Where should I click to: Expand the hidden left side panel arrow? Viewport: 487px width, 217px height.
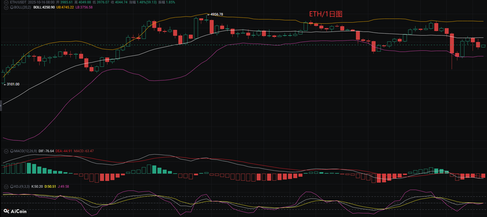coord(1,106)
